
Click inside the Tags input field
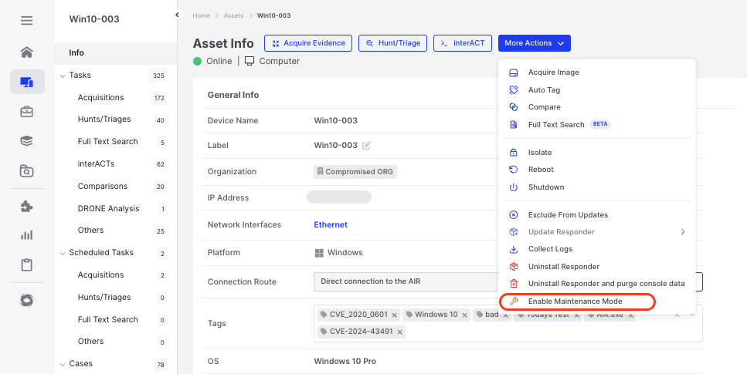[541, 332]
